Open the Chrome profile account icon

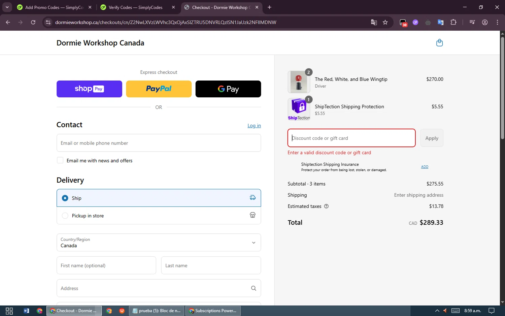click(x=485, y=22)
